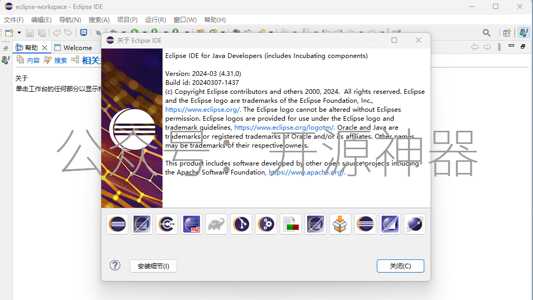
Task: Open the 编辑(E) menu
Action: (41, 20)
